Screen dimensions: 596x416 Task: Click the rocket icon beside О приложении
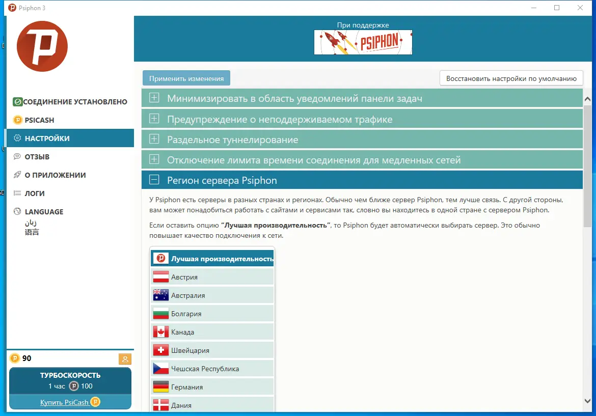click(x=17, y=175)
